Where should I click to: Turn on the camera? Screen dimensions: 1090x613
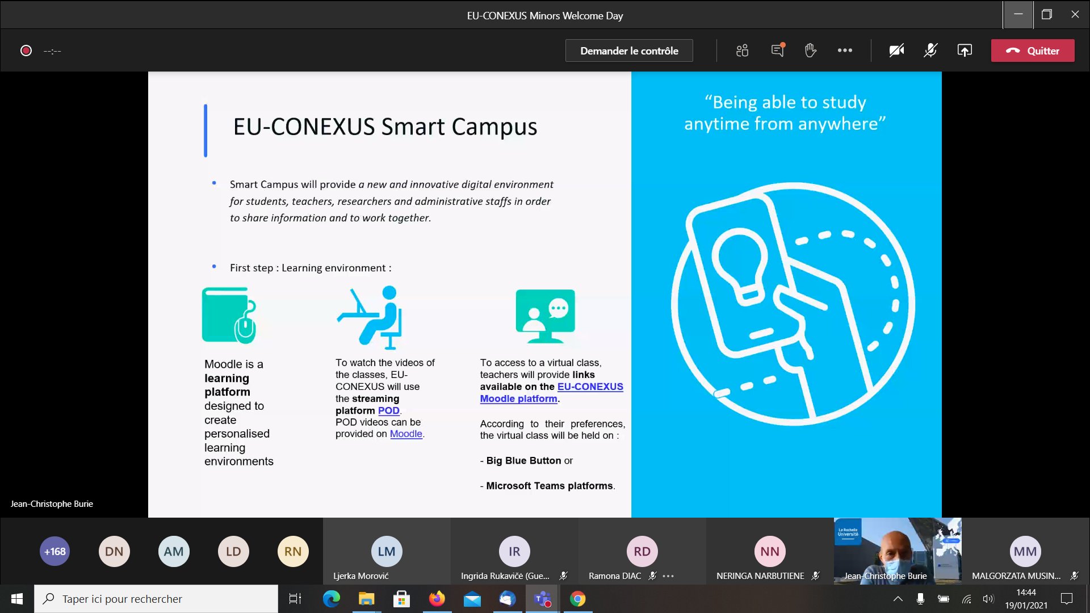pos(896,51)
